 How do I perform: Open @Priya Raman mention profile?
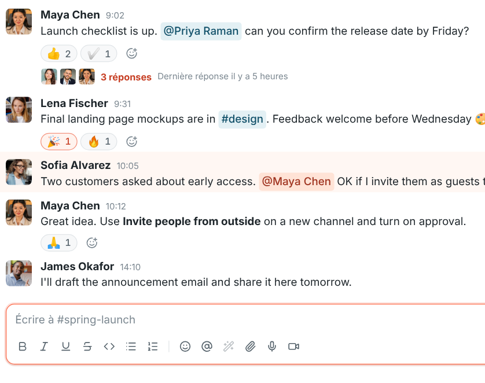(201, 31)
